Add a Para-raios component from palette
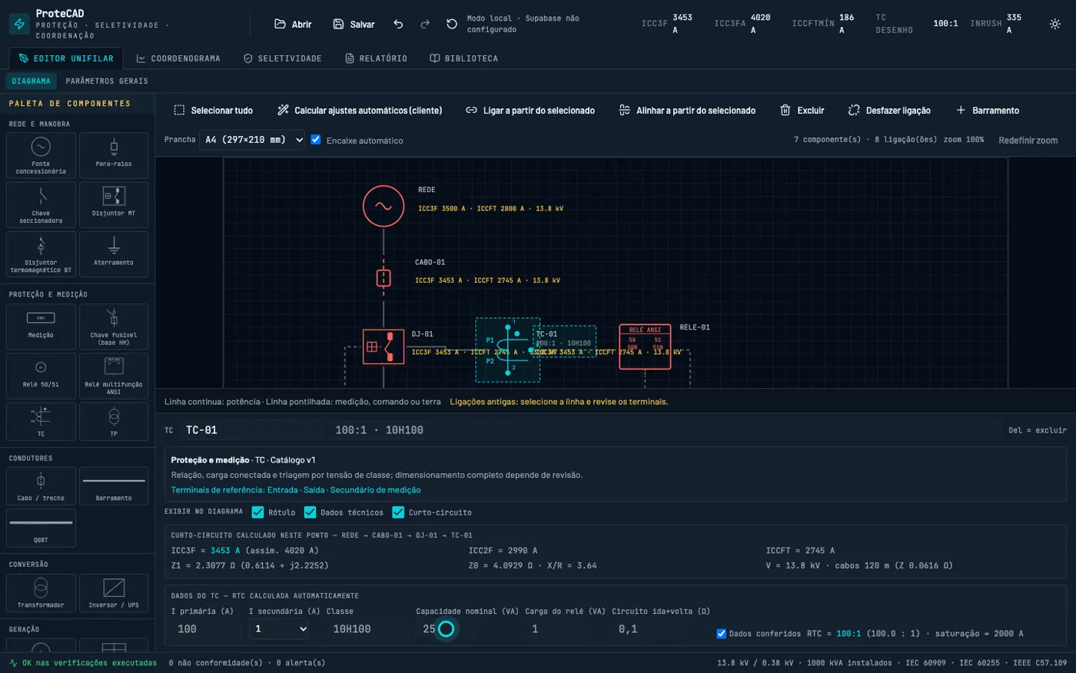Screen dimensions: 1076x673 tap(114, 155)
